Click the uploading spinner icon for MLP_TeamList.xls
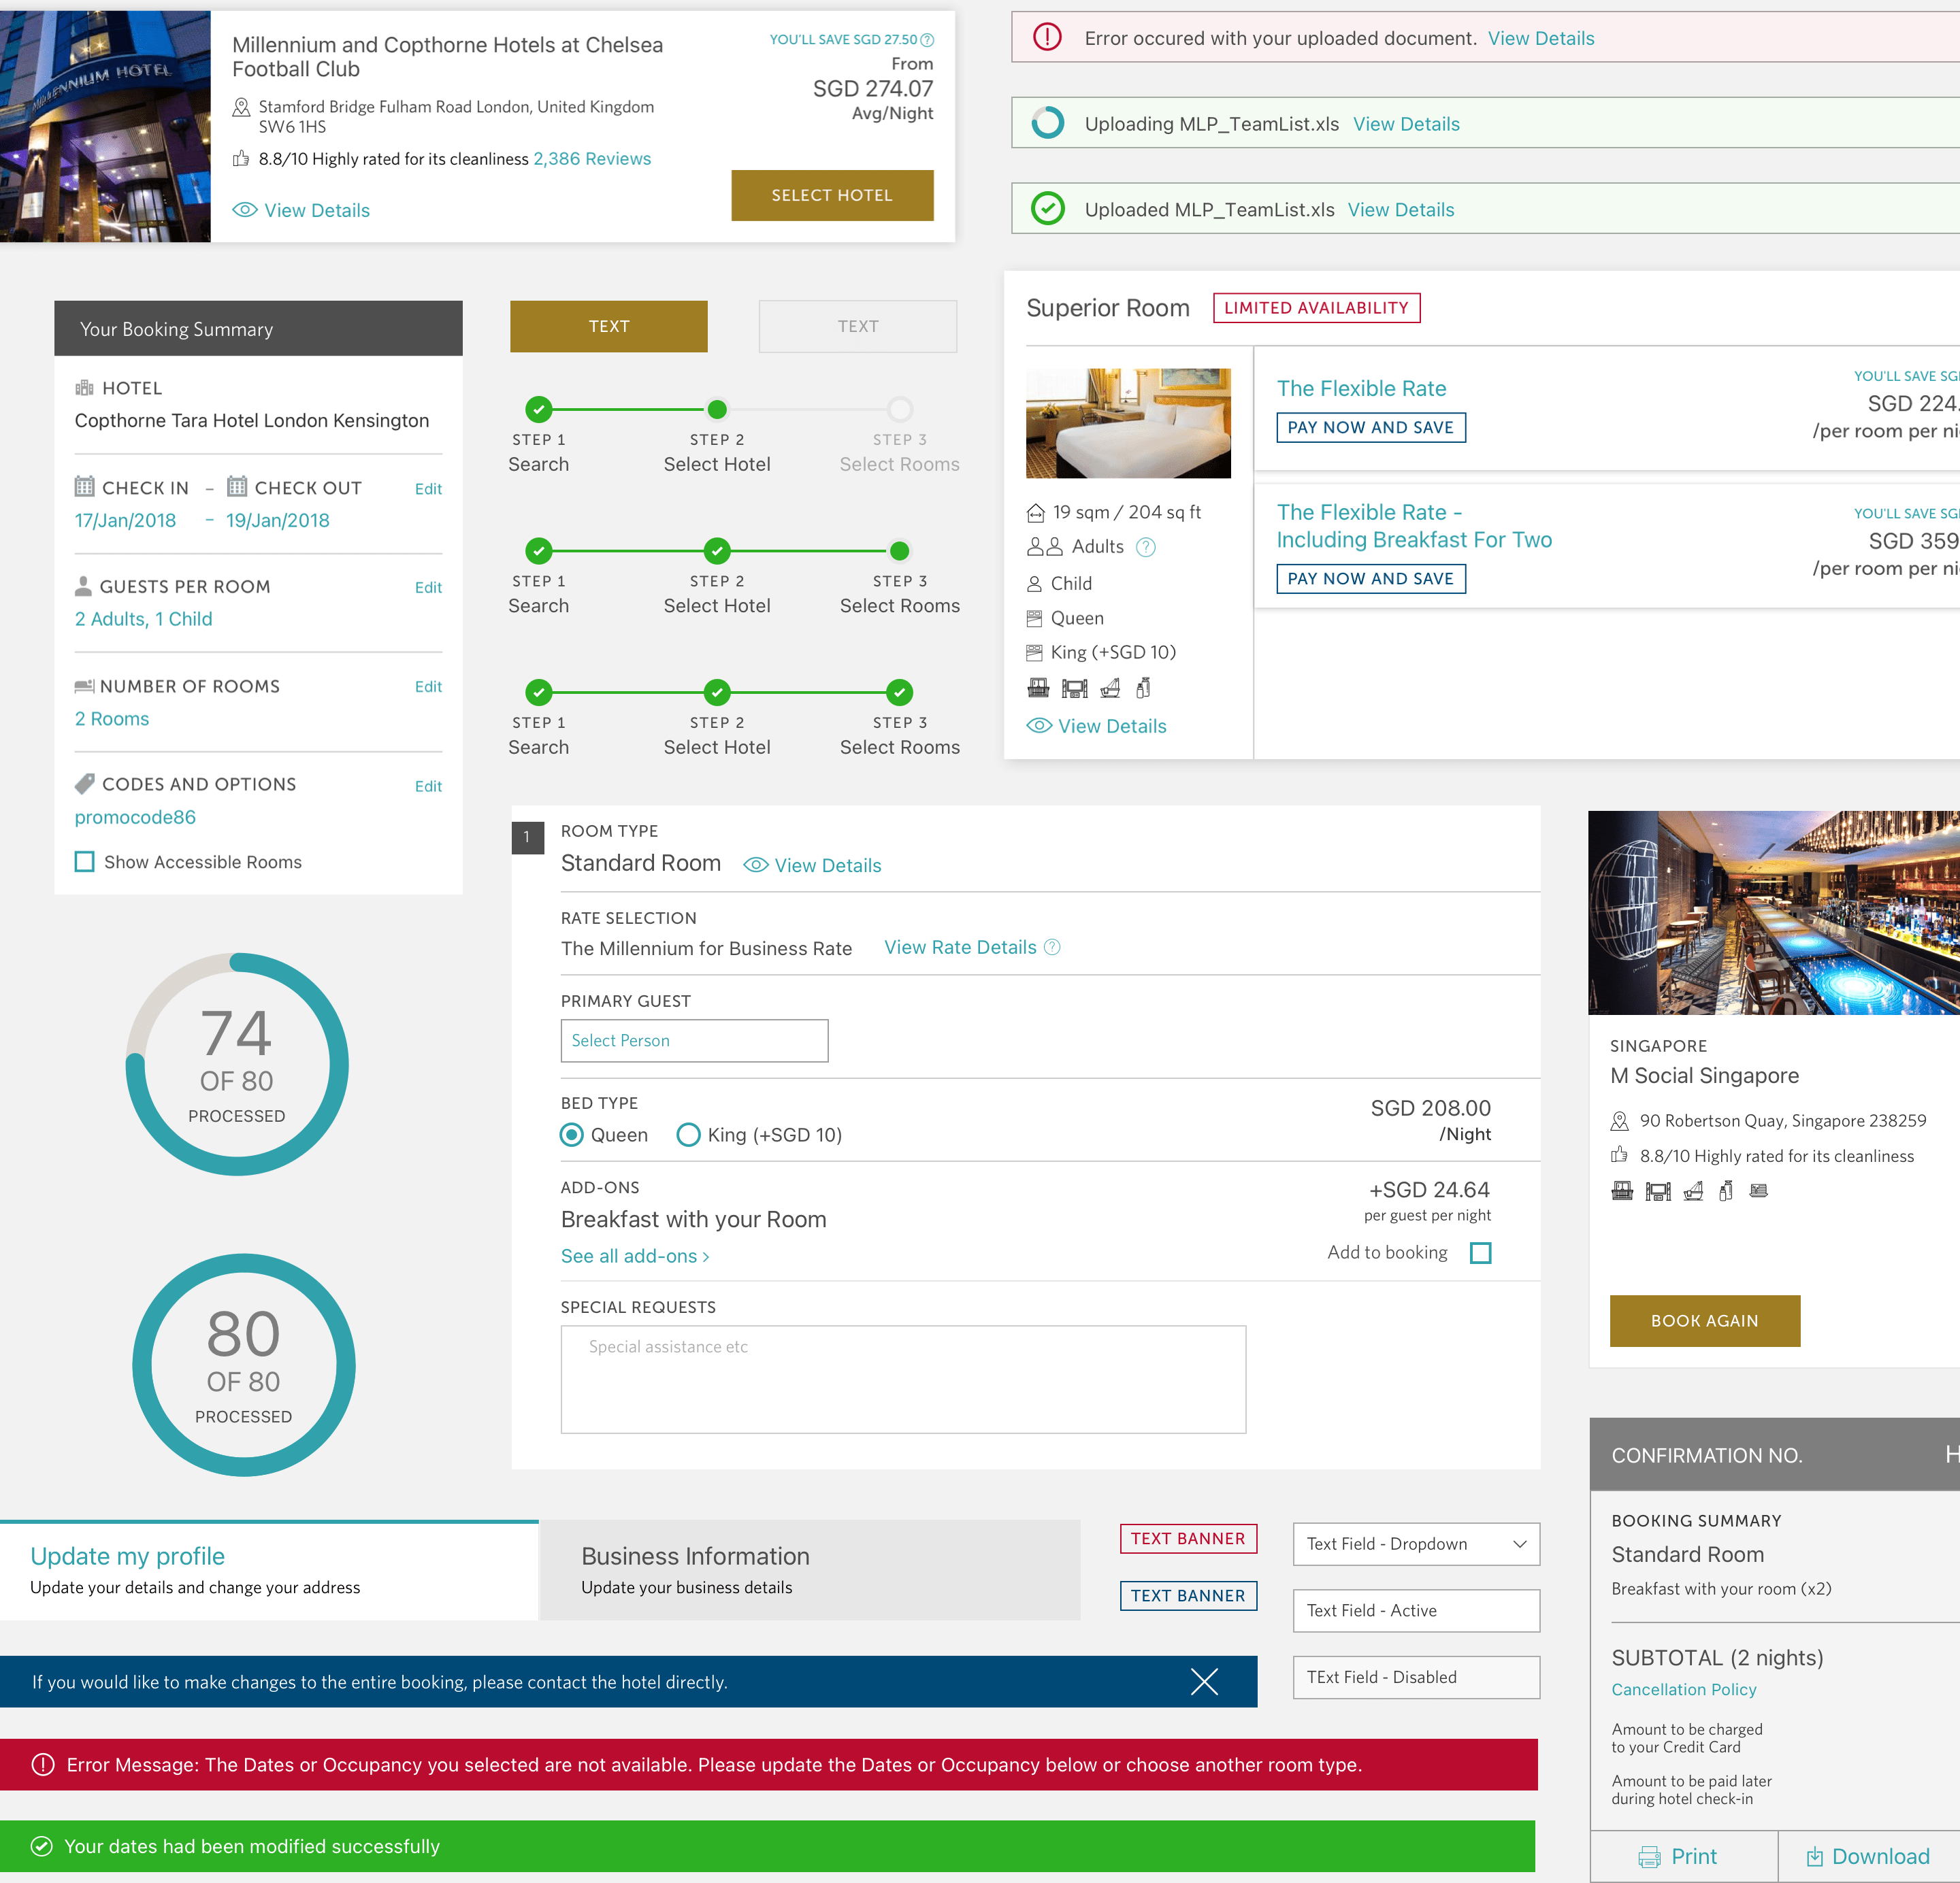 [1047, 123]
